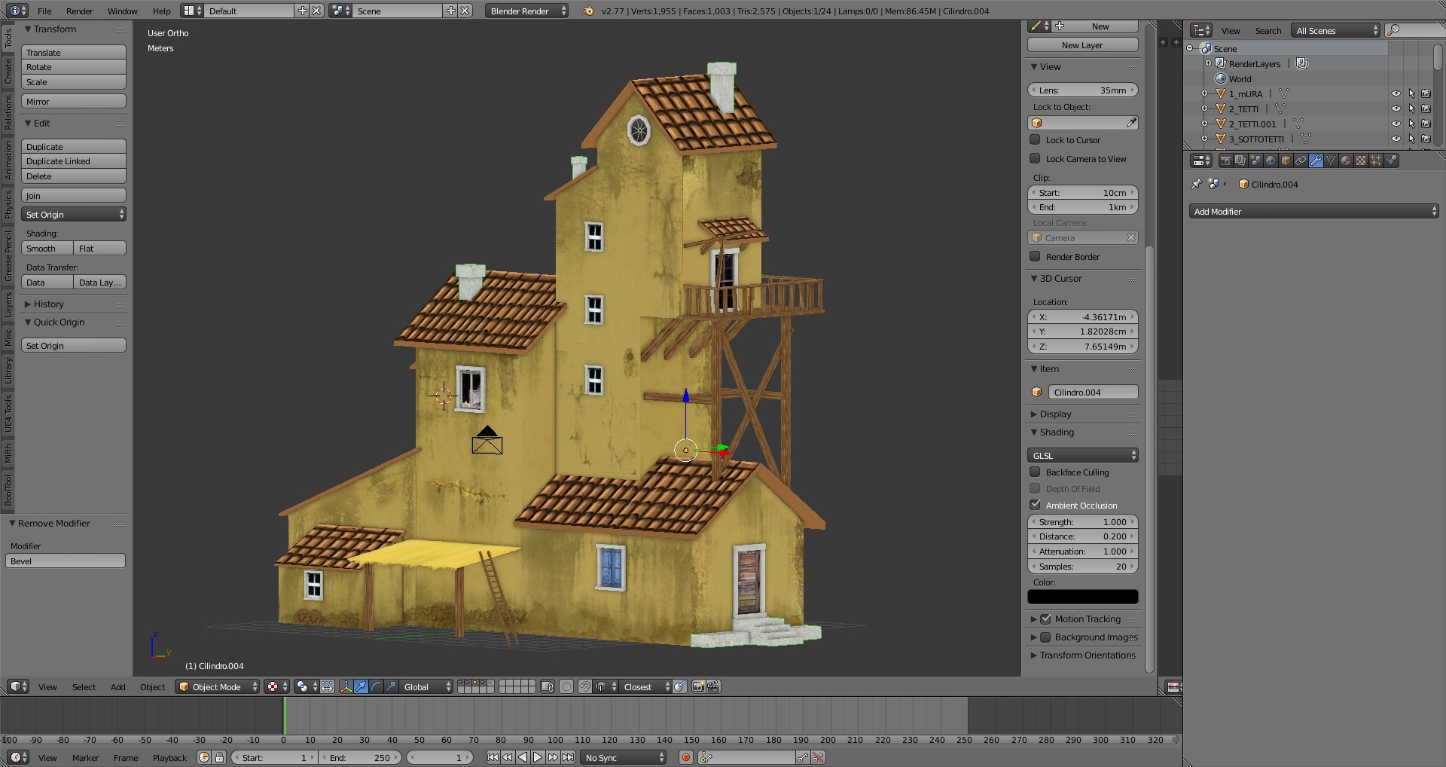Open the Physics properties tab
Viewport: 1446px width, 767px height.
[1392, 160]
